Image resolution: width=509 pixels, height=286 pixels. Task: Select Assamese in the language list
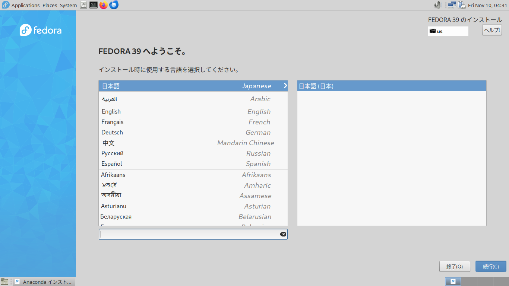[193, 196]
